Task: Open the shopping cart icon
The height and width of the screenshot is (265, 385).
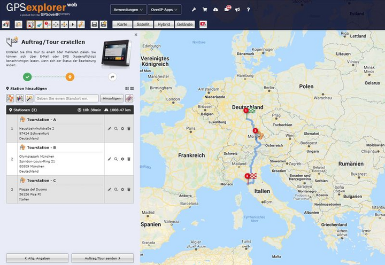Action: tap(205, 10)
